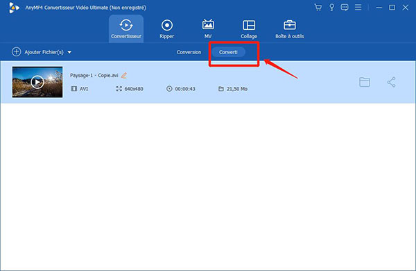Select the Paysage-1 - Copie.avi file name
Image resolution: width=416 pixels, height=271 pixels.
pos(94,75)
